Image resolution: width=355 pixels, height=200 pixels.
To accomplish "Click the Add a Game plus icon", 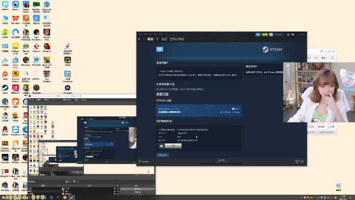I will [140, 162].
